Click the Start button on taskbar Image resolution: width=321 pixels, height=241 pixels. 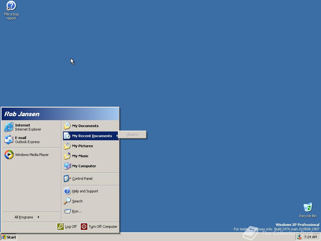tap(8, 237)
